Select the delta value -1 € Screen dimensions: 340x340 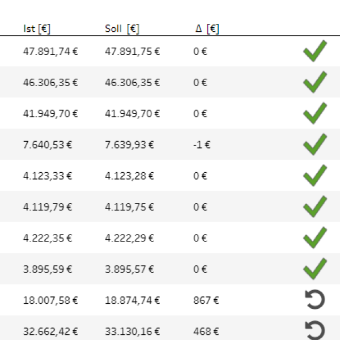point(202,144)
